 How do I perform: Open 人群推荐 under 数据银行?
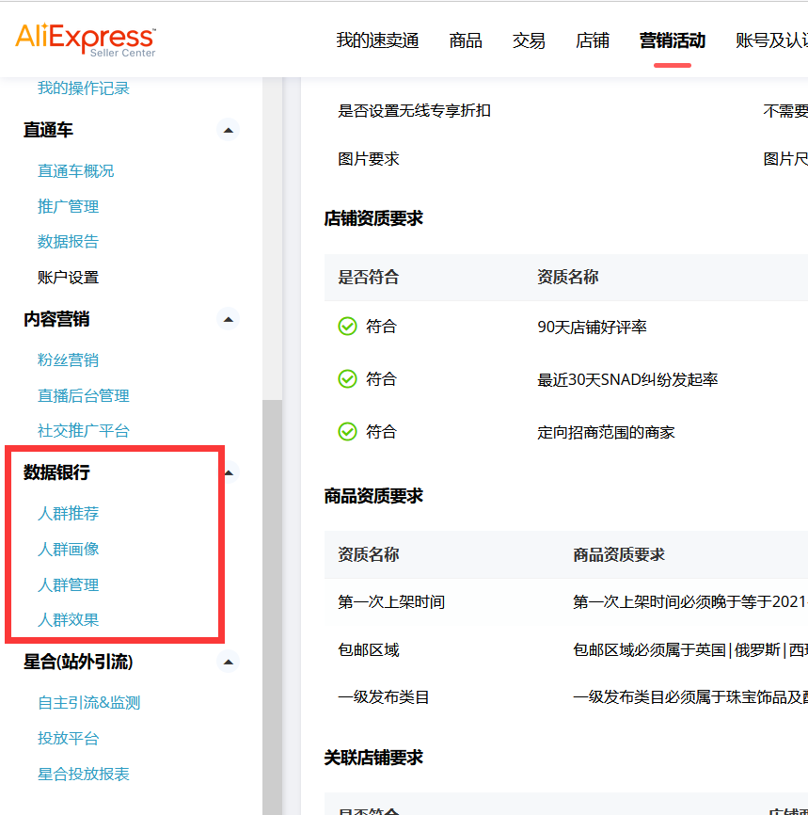68,514
